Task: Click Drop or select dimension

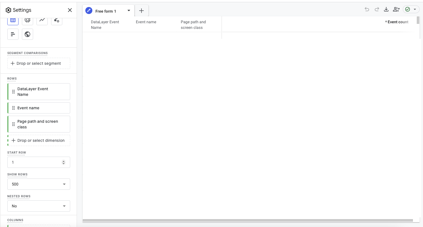Action: click(38, 140)
